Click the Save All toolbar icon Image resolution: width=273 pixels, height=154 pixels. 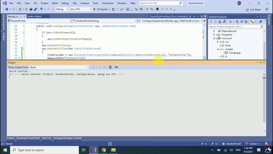point(35,9)
